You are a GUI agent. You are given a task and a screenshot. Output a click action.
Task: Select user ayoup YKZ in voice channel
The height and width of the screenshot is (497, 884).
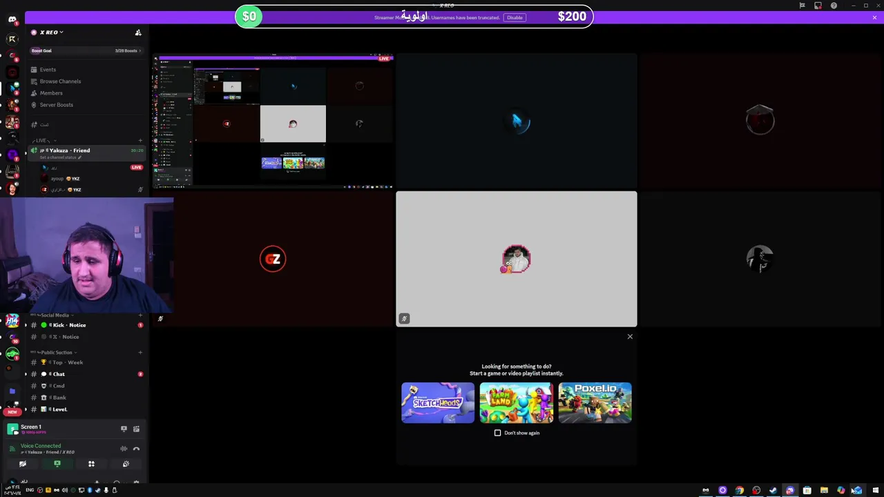click(x=66, y=179)
